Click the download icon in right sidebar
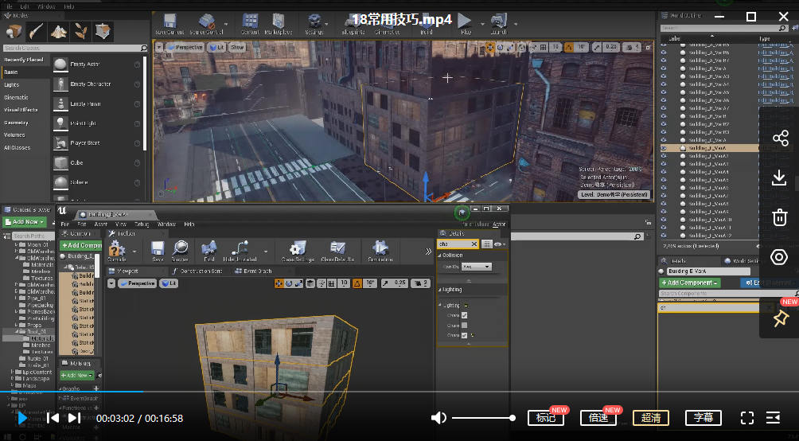799x441 pixels. 779,178
